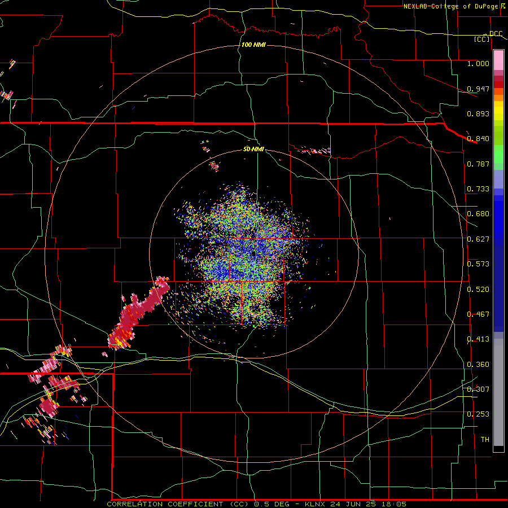508x508 pixels.
Task: Pick the light pink top segment of the color bar
Action: 498,60
